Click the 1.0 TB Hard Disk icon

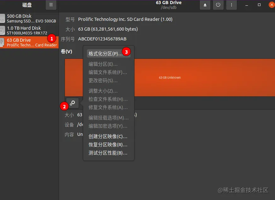2,30
